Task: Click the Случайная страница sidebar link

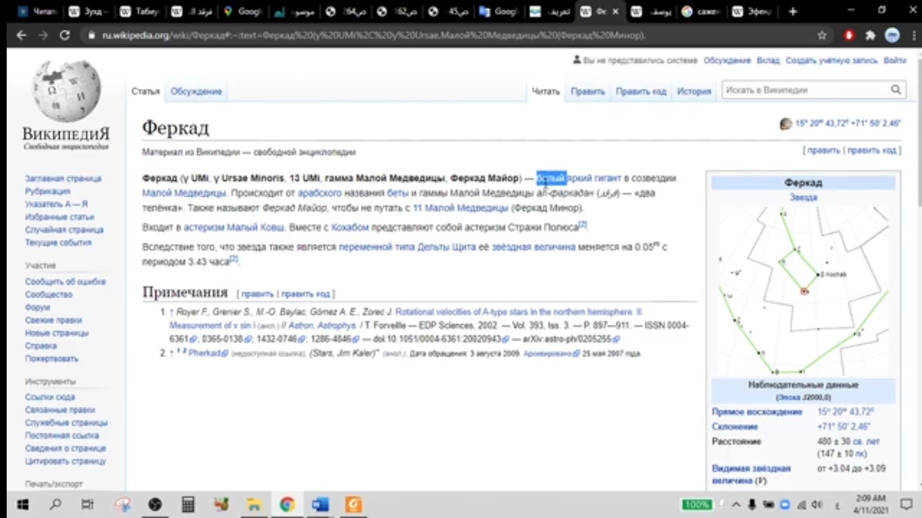Action: click(x=64, y=230)
